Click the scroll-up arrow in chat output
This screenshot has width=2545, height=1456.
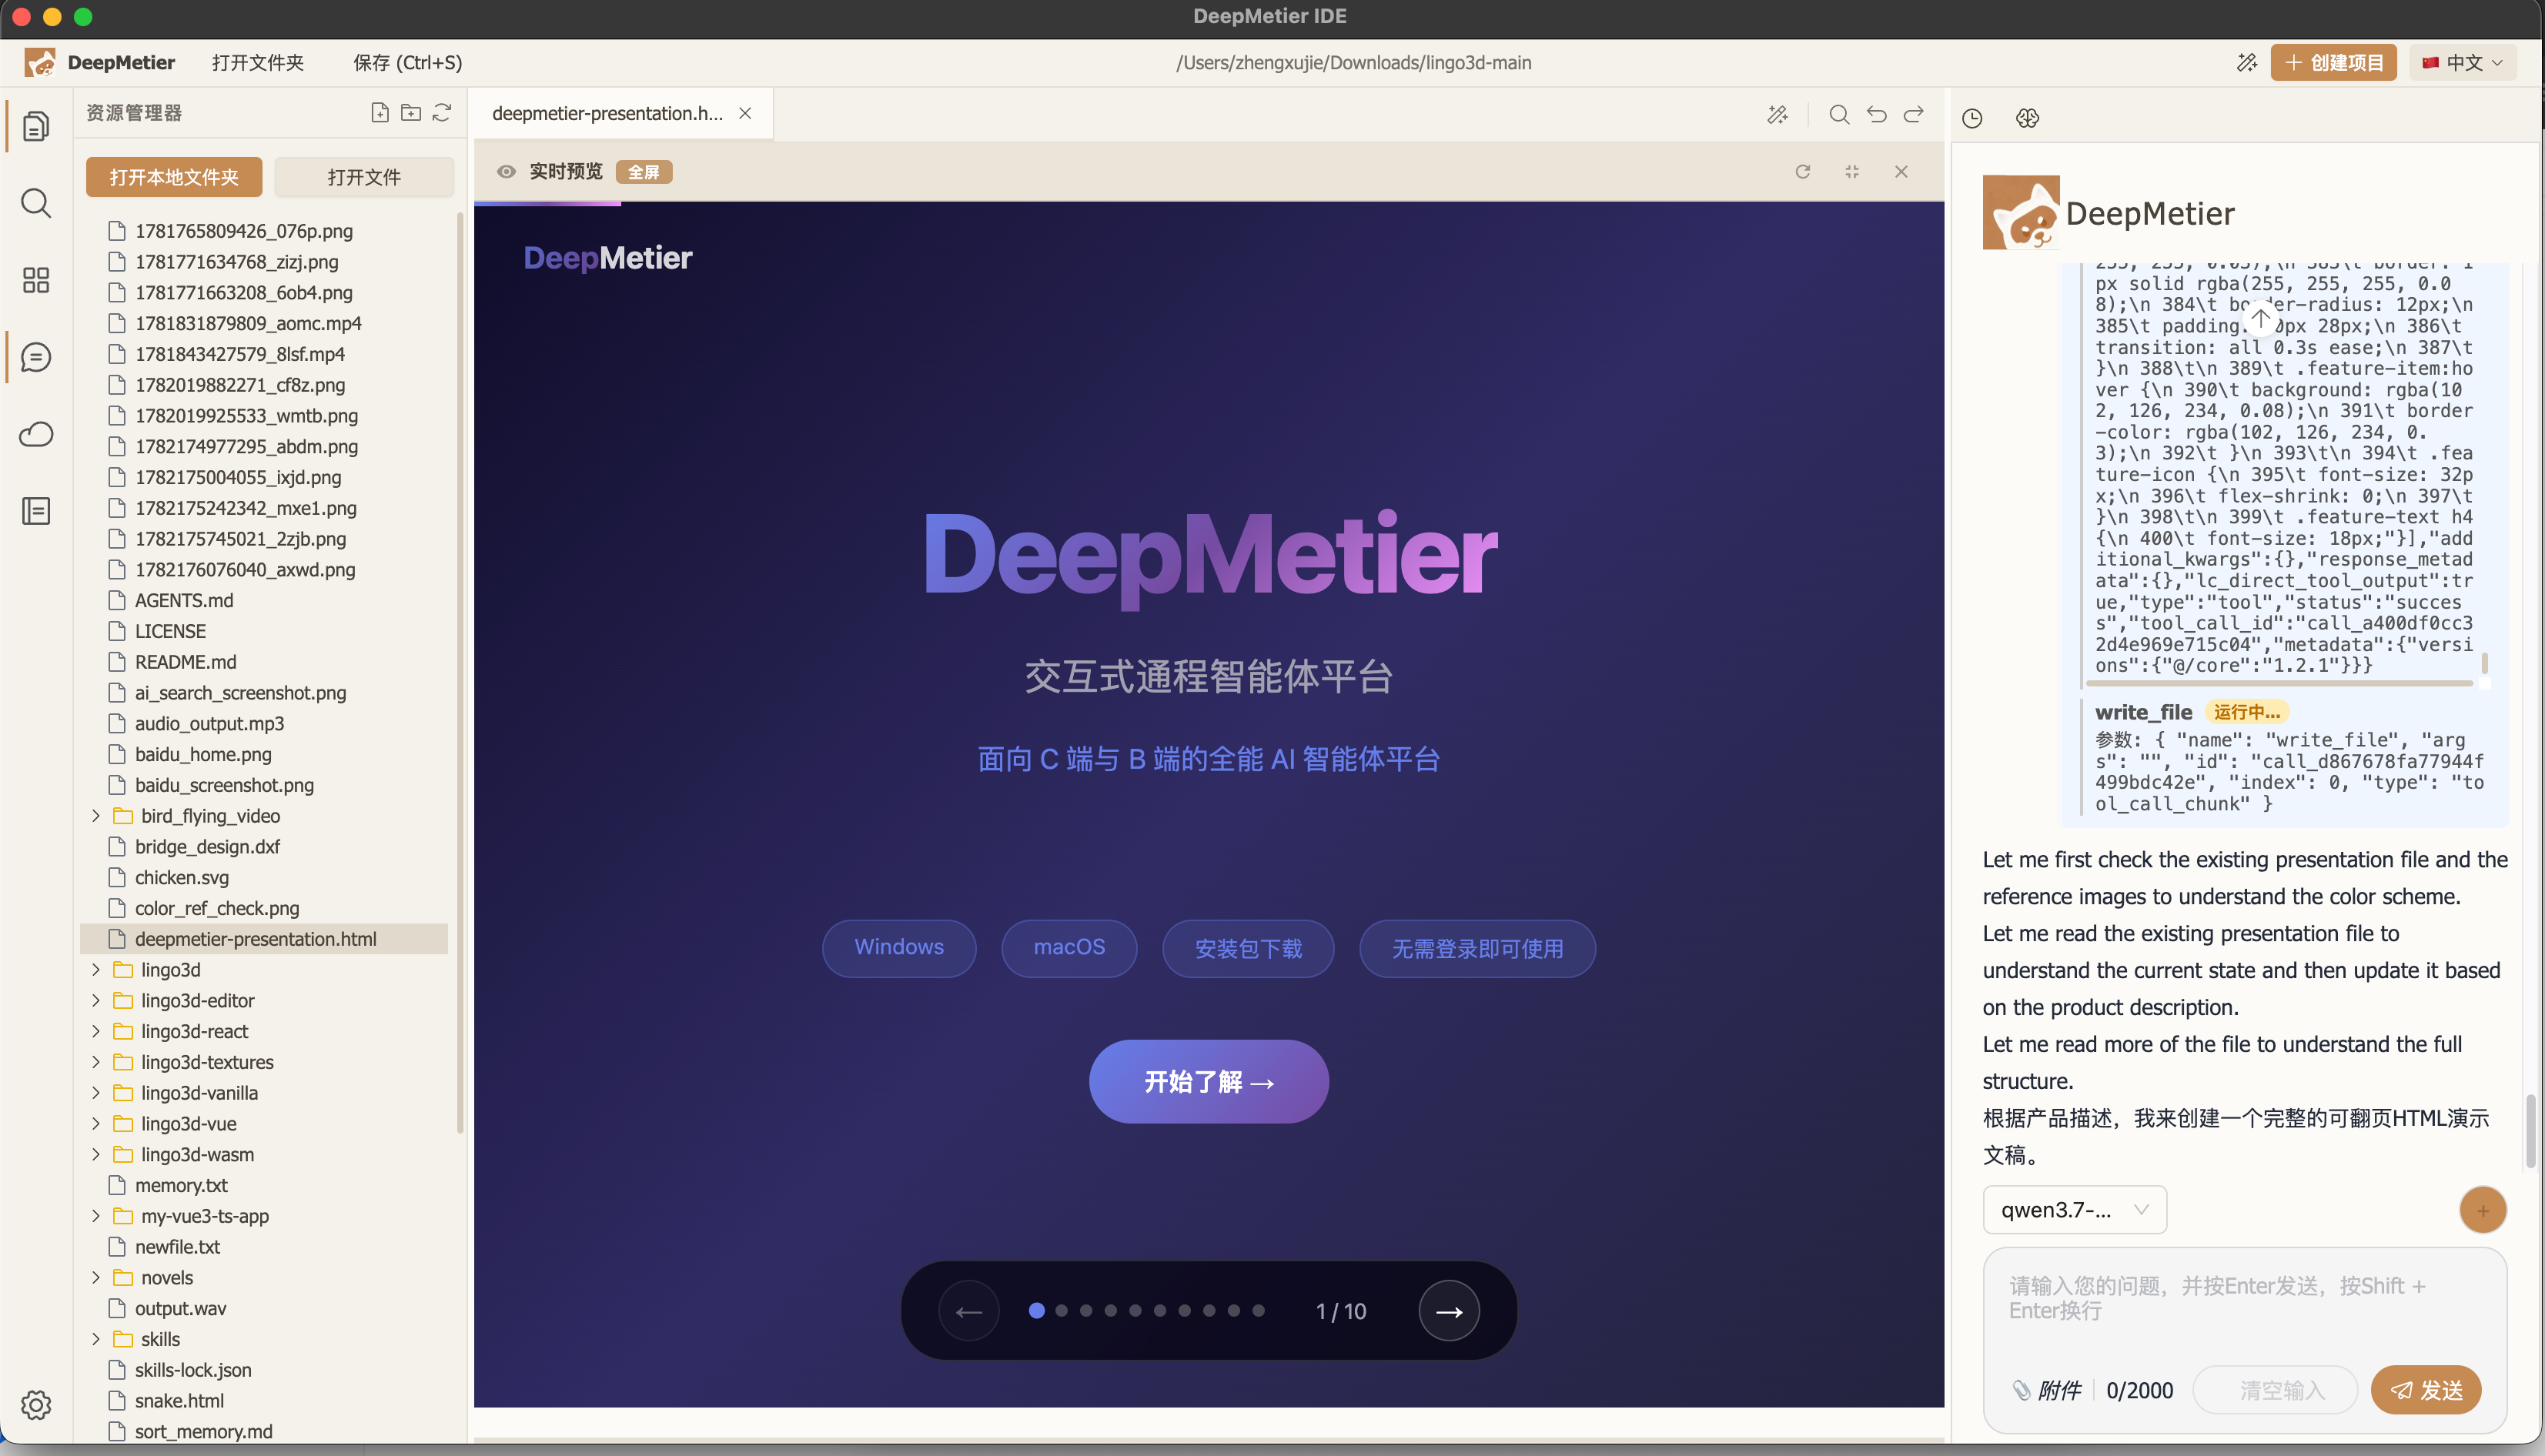click(x=2261, y=318)
